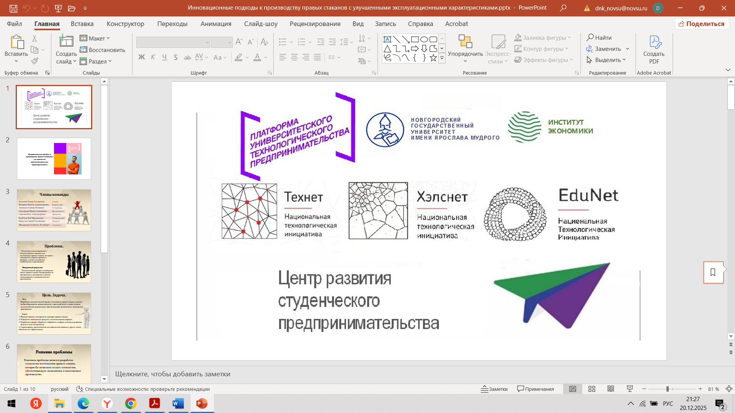Open the Вставка ribbon tab
This screenshot has width=735, height=413.
click(82, 24)
